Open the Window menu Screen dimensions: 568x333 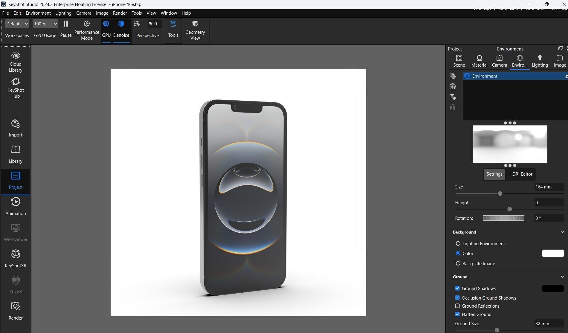[x=169, y=13]
